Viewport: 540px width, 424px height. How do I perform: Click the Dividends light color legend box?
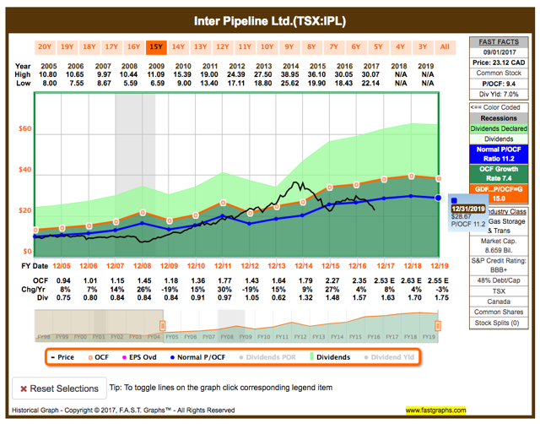pos(499,139)
